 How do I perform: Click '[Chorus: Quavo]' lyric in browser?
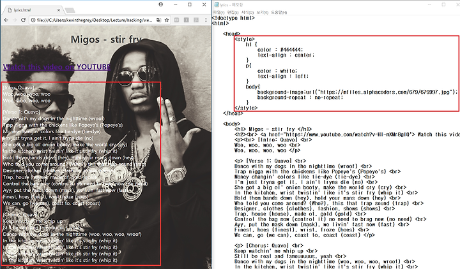20,215
